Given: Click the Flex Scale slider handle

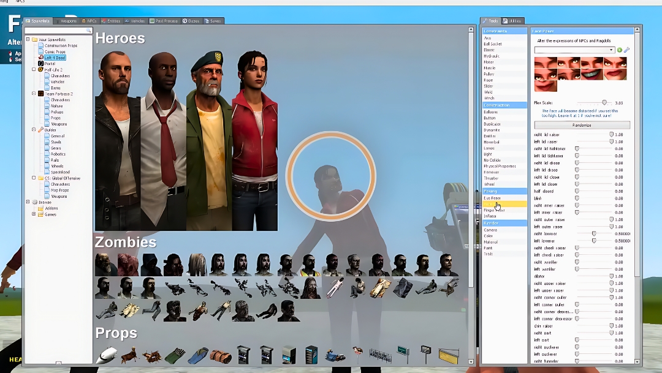Looking at the screenshot, I should click(x=605, y=102).
